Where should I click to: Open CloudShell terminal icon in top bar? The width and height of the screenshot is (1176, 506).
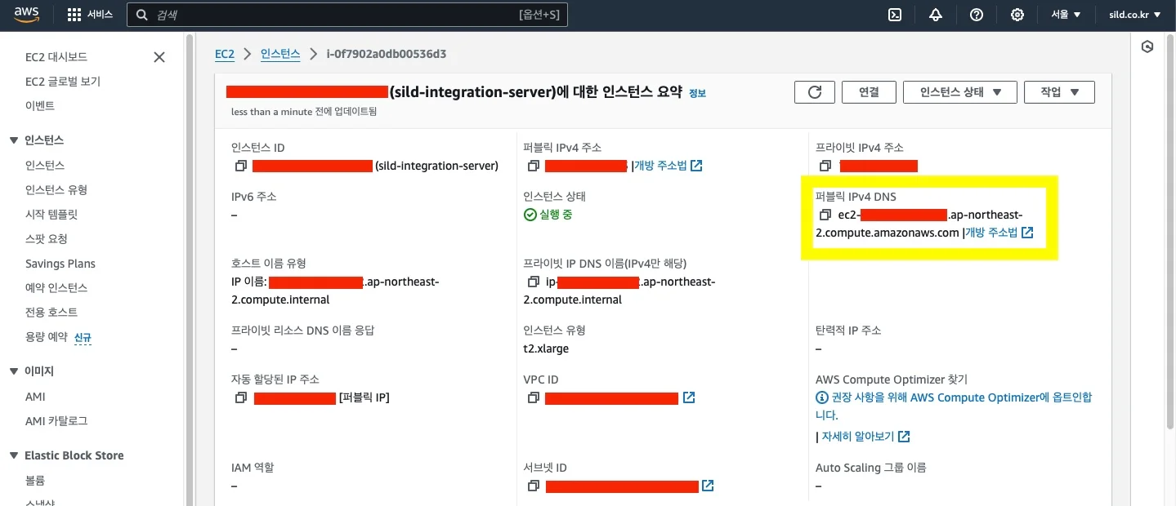[895, 15]
